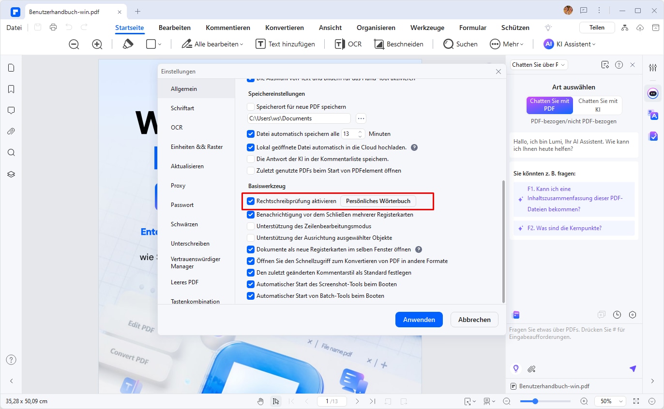
Task: Click the lightbulb icon in the ribbon
Action: pos(548,28)
